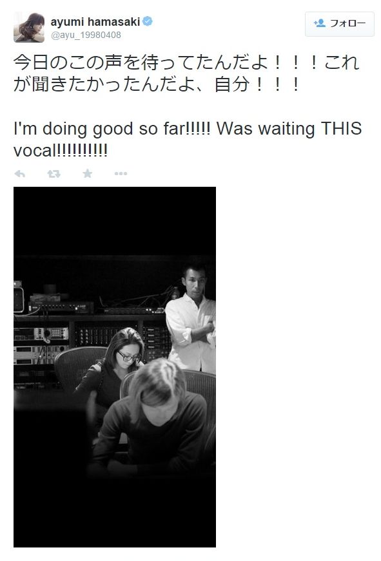Image resolution: width=381 pixels, height=561 pixels.
Task: Open the three-dot more options menu
Action: pos(121,174)
